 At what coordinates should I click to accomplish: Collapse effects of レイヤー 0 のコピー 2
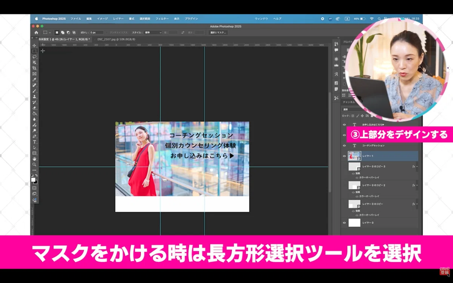417,185
